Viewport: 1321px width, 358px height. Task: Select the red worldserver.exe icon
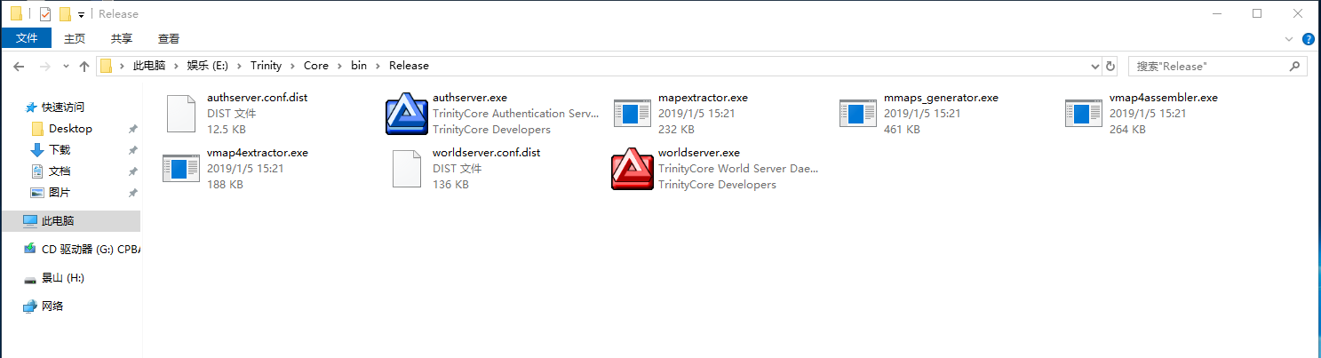point(633,169)
